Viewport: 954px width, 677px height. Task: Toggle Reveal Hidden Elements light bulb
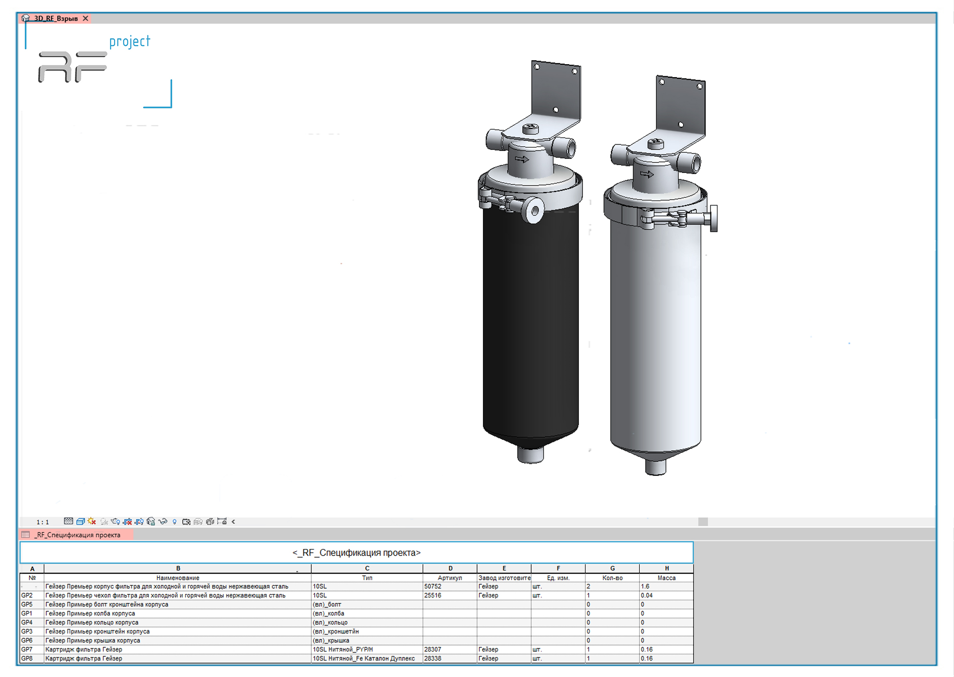[174, 522]
